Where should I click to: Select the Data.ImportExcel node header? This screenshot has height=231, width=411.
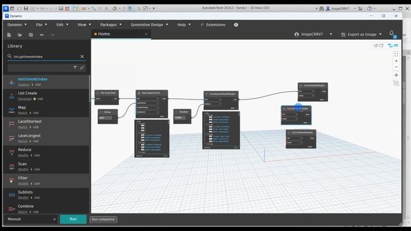coord(152,93)
